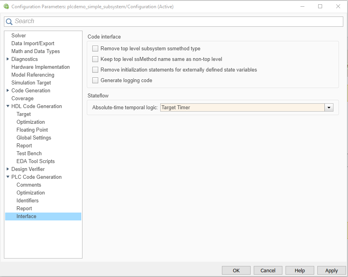Enable Remove top level subsystem ssmethod type
Image resolution: width=348 pixels, height=277 pixels.
(x=95, y=49)
